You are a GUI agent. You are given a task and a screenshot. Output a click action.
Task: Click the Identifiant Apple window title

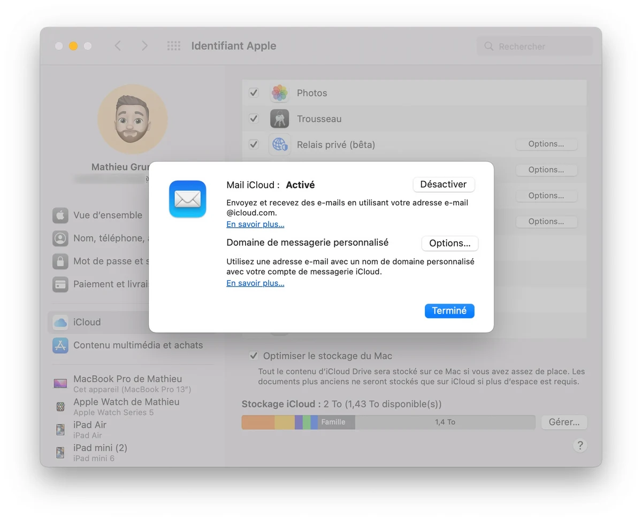coord(234,46)
